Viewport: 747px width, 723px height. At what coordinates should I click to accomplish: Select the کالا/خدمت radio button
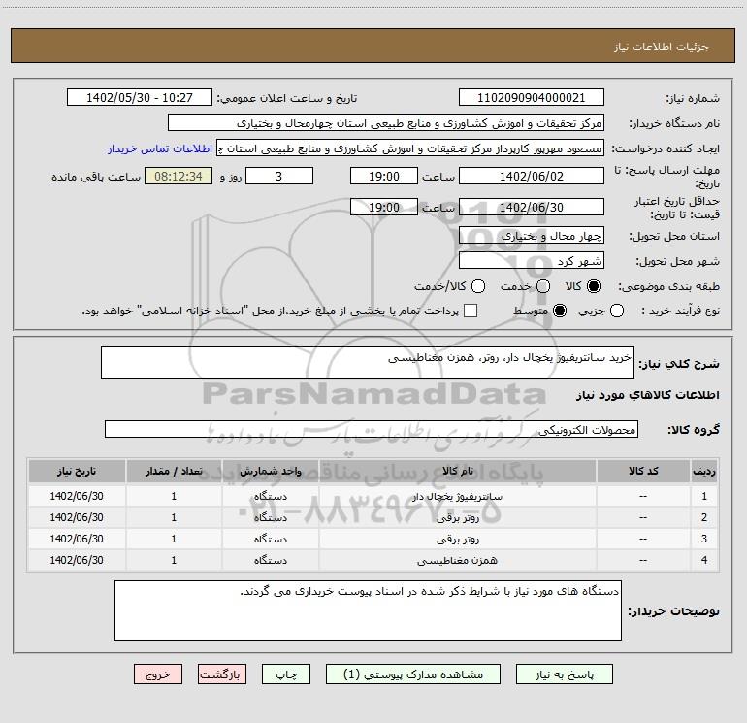[478, 286]
